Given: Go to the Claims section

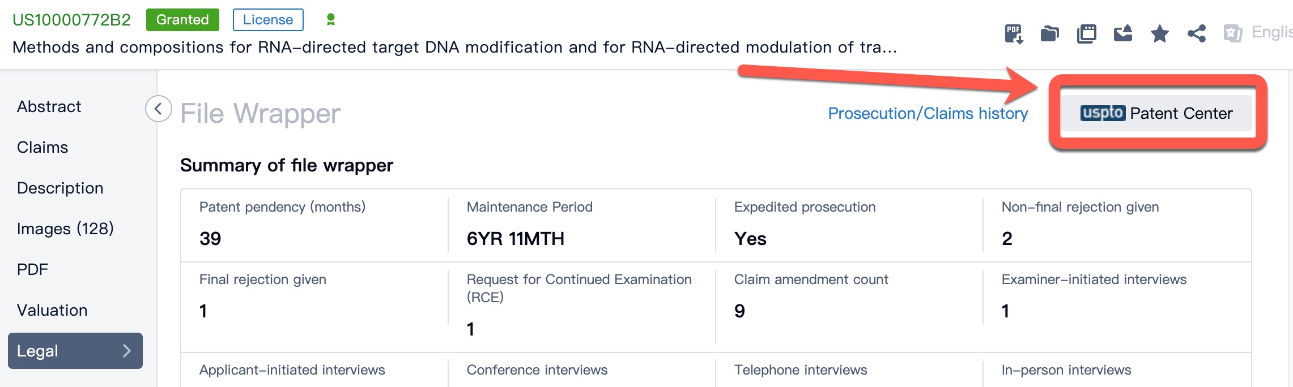Looking at the screenshot, I should 42,147.
